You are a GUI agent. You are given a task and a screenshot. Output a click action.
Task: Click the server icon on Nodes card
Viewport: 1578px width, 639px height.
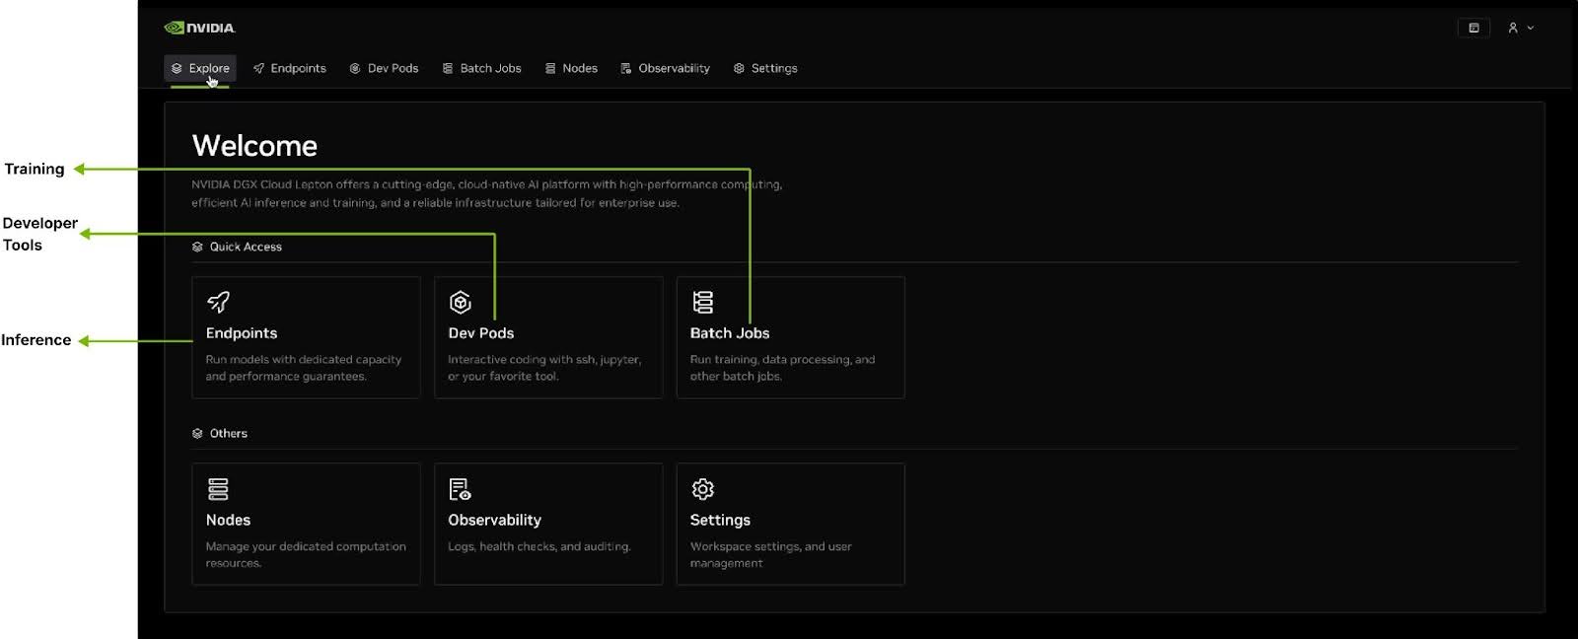pos(218,488)
